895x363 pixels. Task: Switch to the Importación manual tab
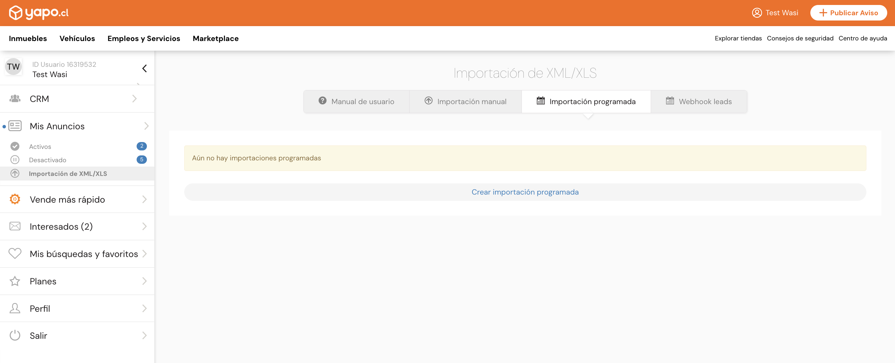pos(465,101)
